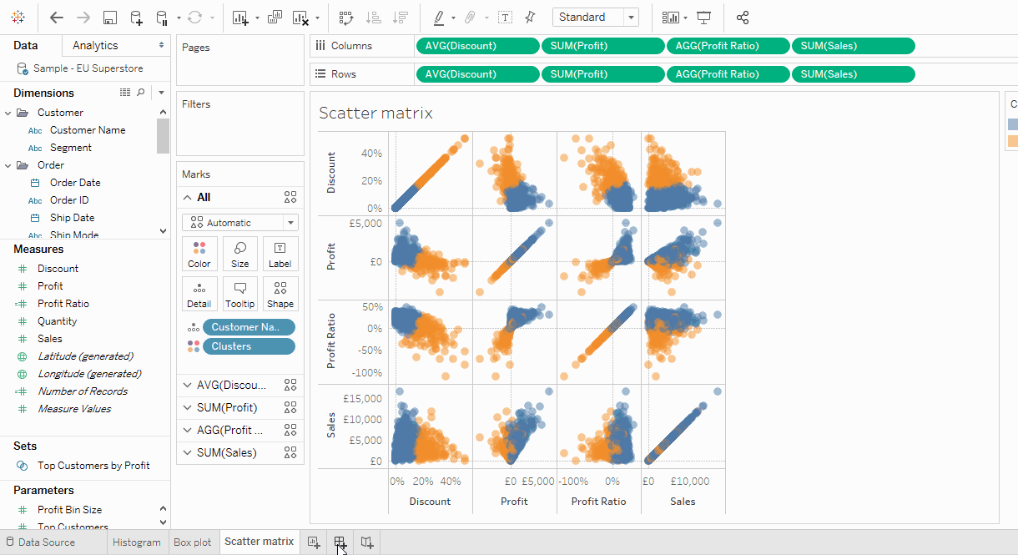This screenshot has width=1018, height=555.
Task: Add a new dashboard tab
Action: [340, 542]
